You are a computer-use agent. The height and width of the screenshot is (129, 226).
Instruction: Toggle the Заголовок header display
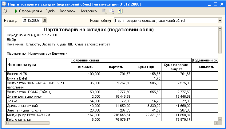tap(67, 11)
